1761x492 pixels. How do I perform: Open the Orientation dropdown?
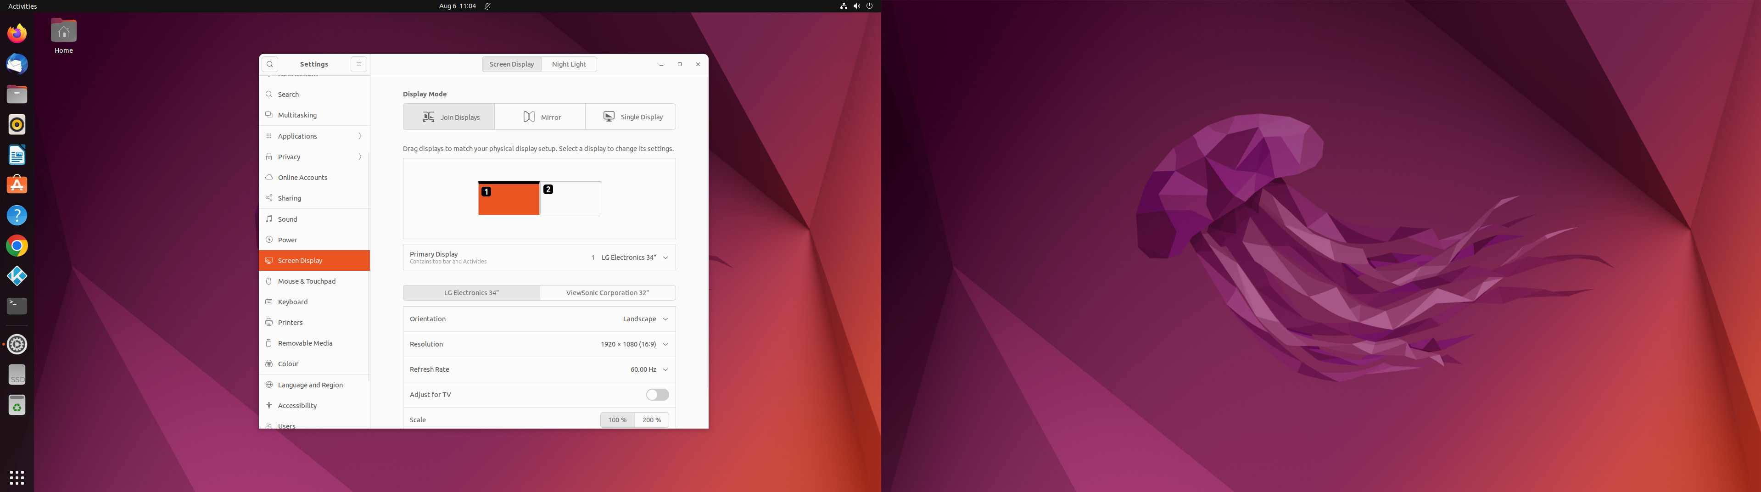[x=539, y=319]
